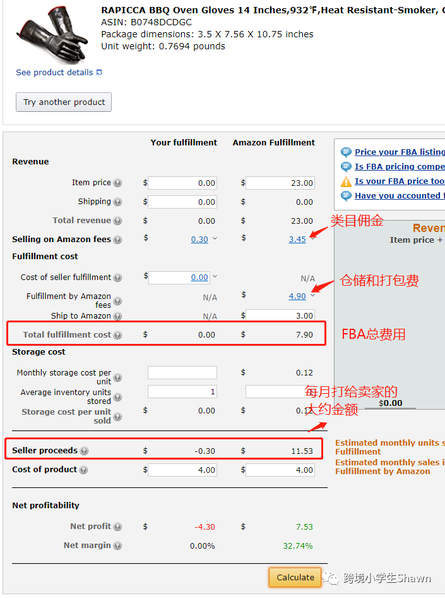The width and height of the screenshot is (445, 598).
Task: Click help icon beside Average inventory units stored
Action: click(117, 397)
